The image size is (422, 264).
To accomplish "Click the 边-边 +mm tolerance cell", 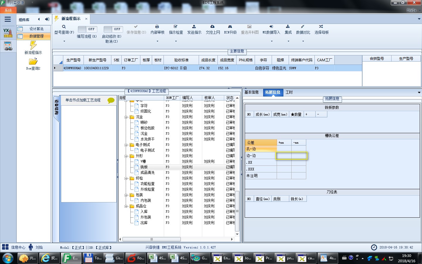I will coord(284,156).
